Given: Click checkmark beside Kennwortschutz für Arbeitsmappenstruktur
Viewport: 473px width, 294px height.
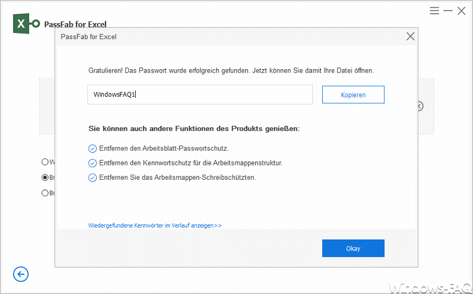Looking at the screenshot, I should 92,163.
